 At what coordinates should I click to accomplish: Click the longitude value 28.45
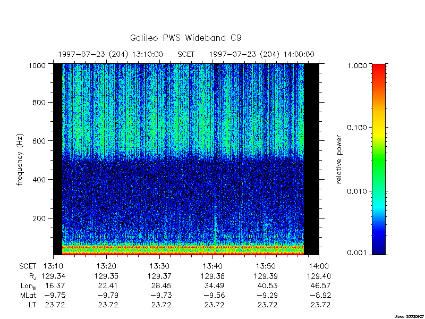[161, 286]
